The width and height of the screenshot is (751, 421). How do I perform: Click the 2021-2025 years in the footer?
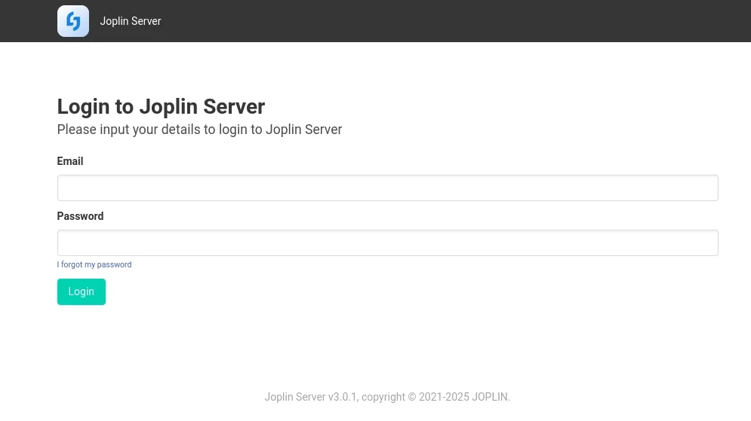444,397
